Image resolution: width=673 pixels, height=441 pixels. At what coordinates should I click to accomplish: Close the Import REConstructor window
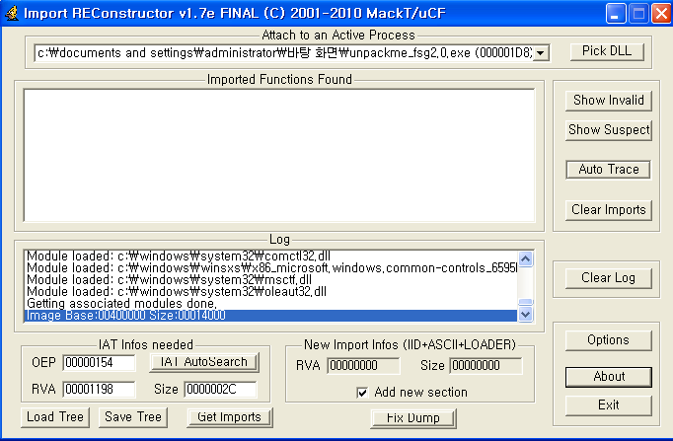click(661, 14)
